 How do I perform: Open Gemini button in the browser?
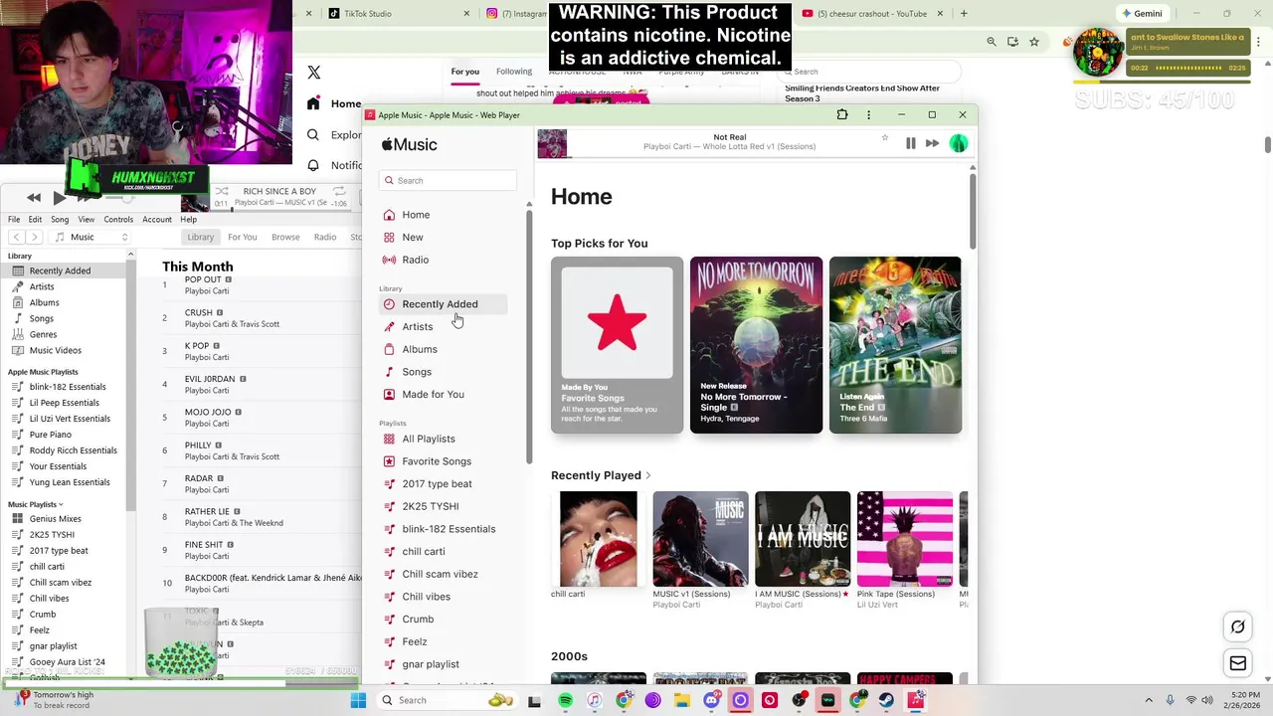click(1141, 14)
